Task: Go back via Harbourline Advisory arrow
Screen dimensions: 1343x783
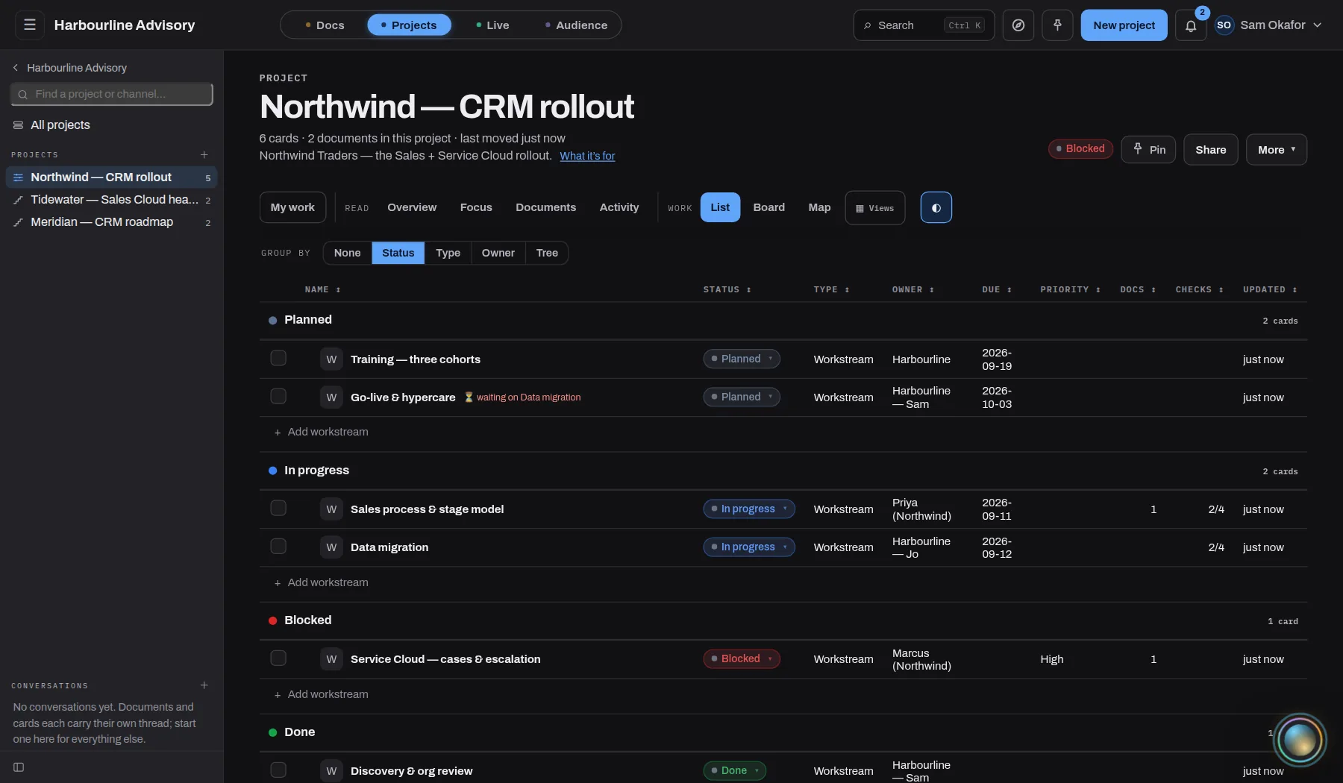Action: 16,68
